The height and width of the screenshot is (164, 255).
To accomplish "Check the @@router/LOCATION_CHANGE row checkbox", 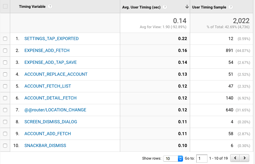I will tap(5, 110).
